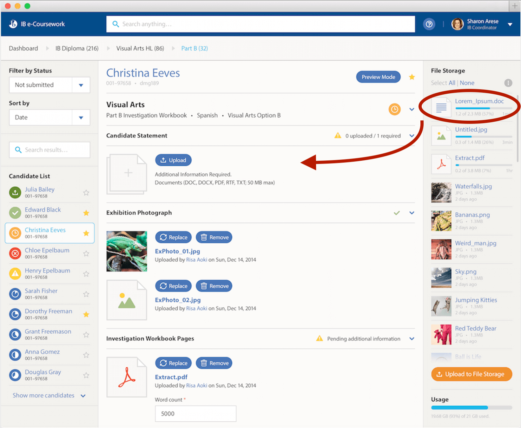Toggle favorite star for Chloe Epelbaum

(86, 253)
